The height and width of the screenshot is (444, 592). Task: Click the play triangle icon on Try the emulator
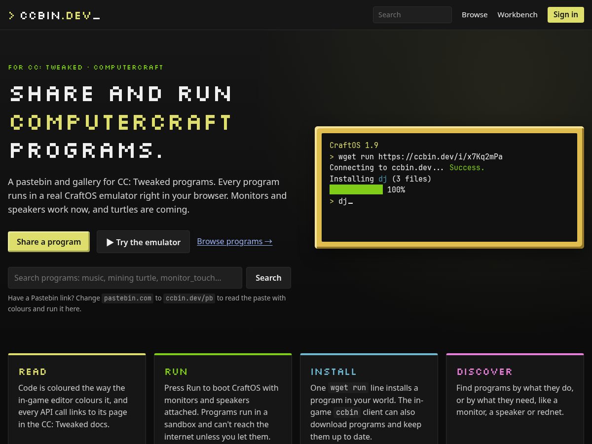coord(110,242)
